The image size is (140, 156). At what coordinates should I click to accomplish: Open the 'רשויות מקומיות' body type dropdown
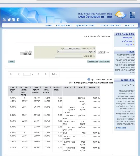click(x=72, y=49)
